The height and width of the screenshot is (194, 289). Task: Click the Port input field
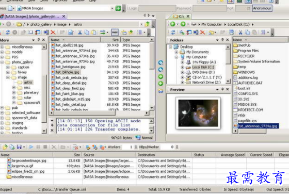pos(244,8)
